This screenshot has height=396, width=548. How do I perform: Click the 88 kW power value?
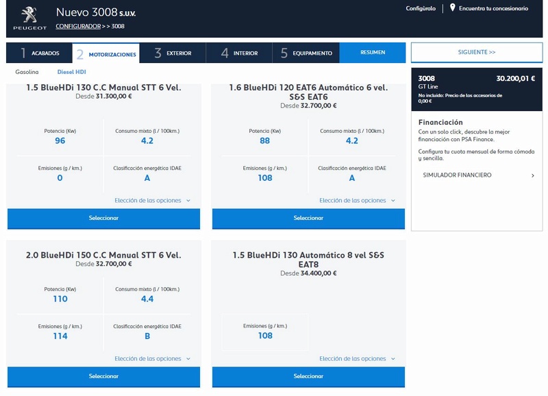(x=265, y=141)
